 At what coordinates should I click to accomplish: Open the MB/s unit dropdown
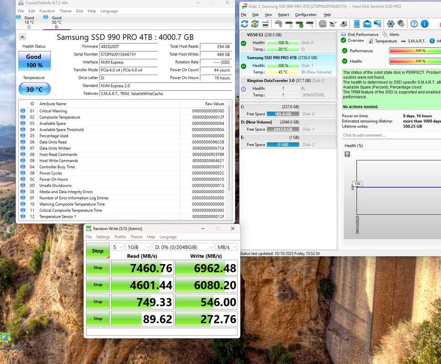pyautogui.click(x=227, y=247)
